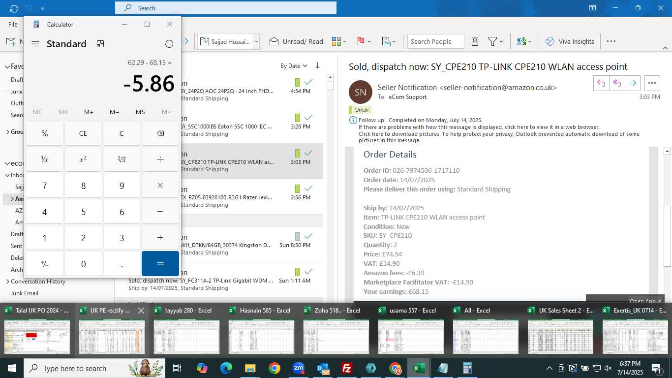The width and height of the screenshot is (672, 378).
Task: Click the category box on Sun 1:11 AM email
Action: [297, 272]
